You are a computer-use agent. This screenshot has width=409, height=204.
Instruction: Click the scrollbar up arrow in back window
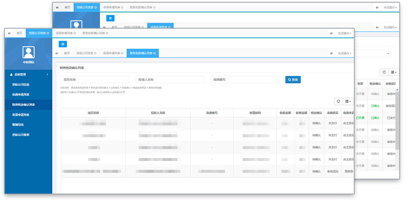(397, 90)
